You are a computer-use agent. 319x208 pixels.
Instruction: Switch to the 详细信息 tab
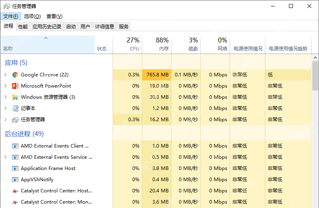click(x=104, y=27)
